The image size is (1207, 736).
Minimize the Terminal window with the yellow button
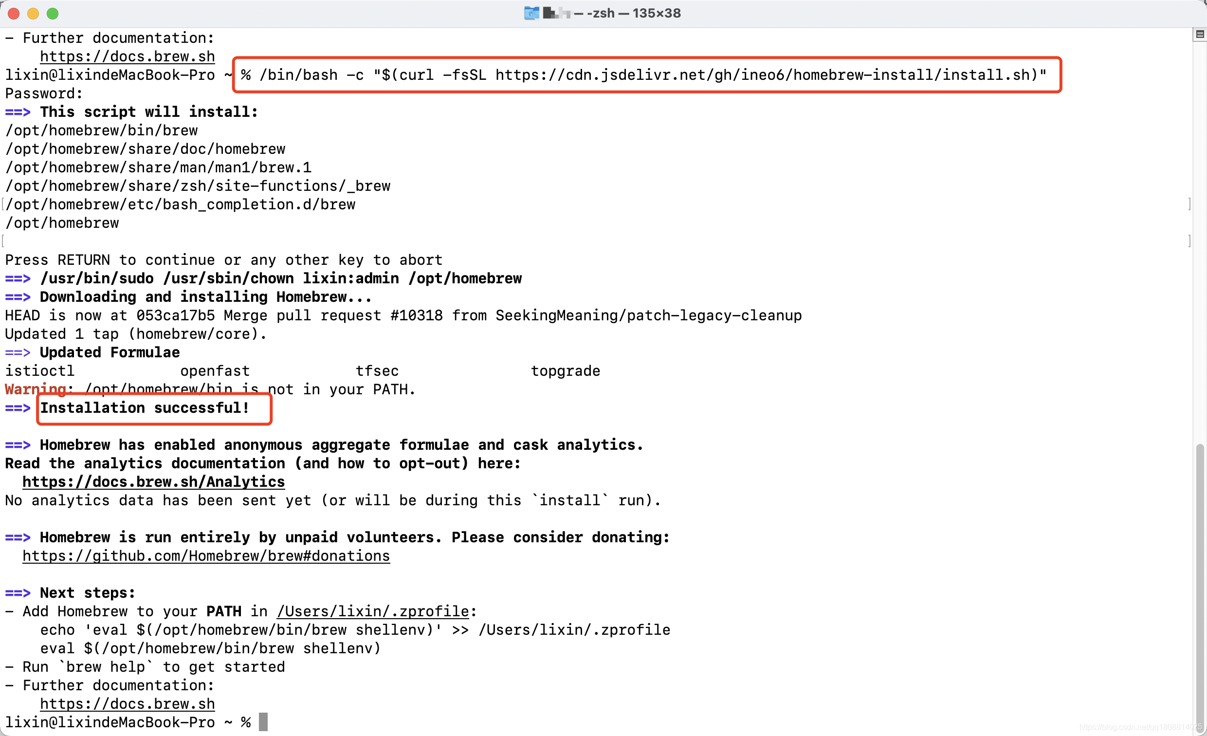[33, 14]
